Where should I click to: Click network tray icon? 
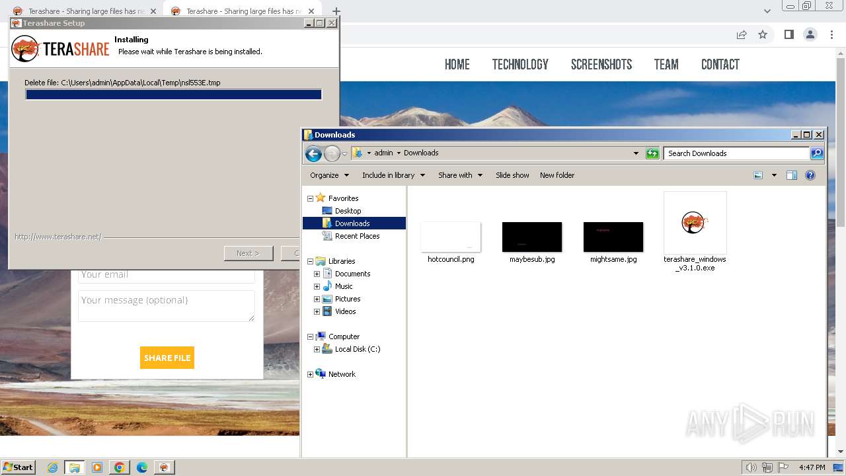coord(768,467)
